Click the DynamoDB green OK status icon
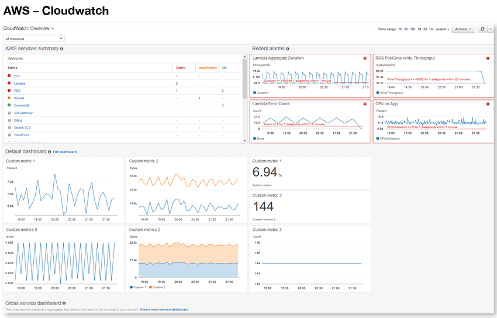 (x=9, y=105)
